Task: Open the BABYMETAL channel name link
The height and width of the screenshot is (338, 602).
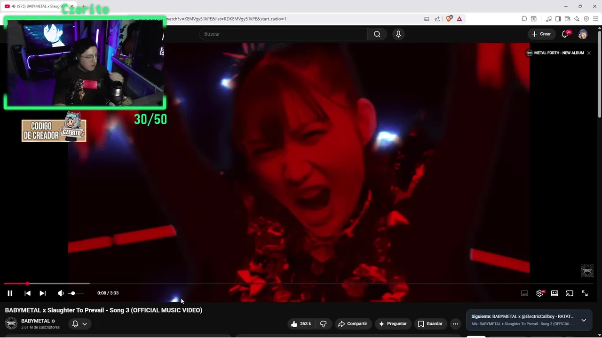Action: click(35, 321)
